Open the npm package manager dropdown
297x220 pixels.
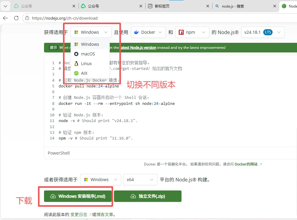click(x=192, y=32)
